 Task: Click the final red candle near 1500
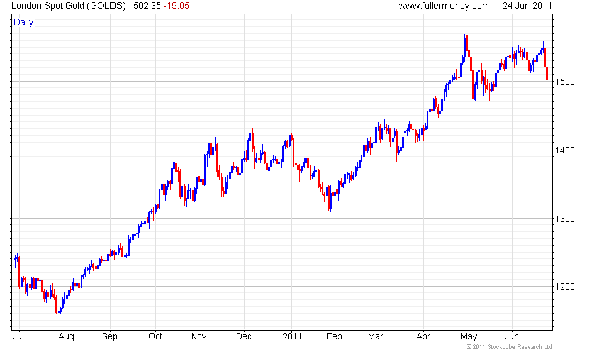click(547, 73)
